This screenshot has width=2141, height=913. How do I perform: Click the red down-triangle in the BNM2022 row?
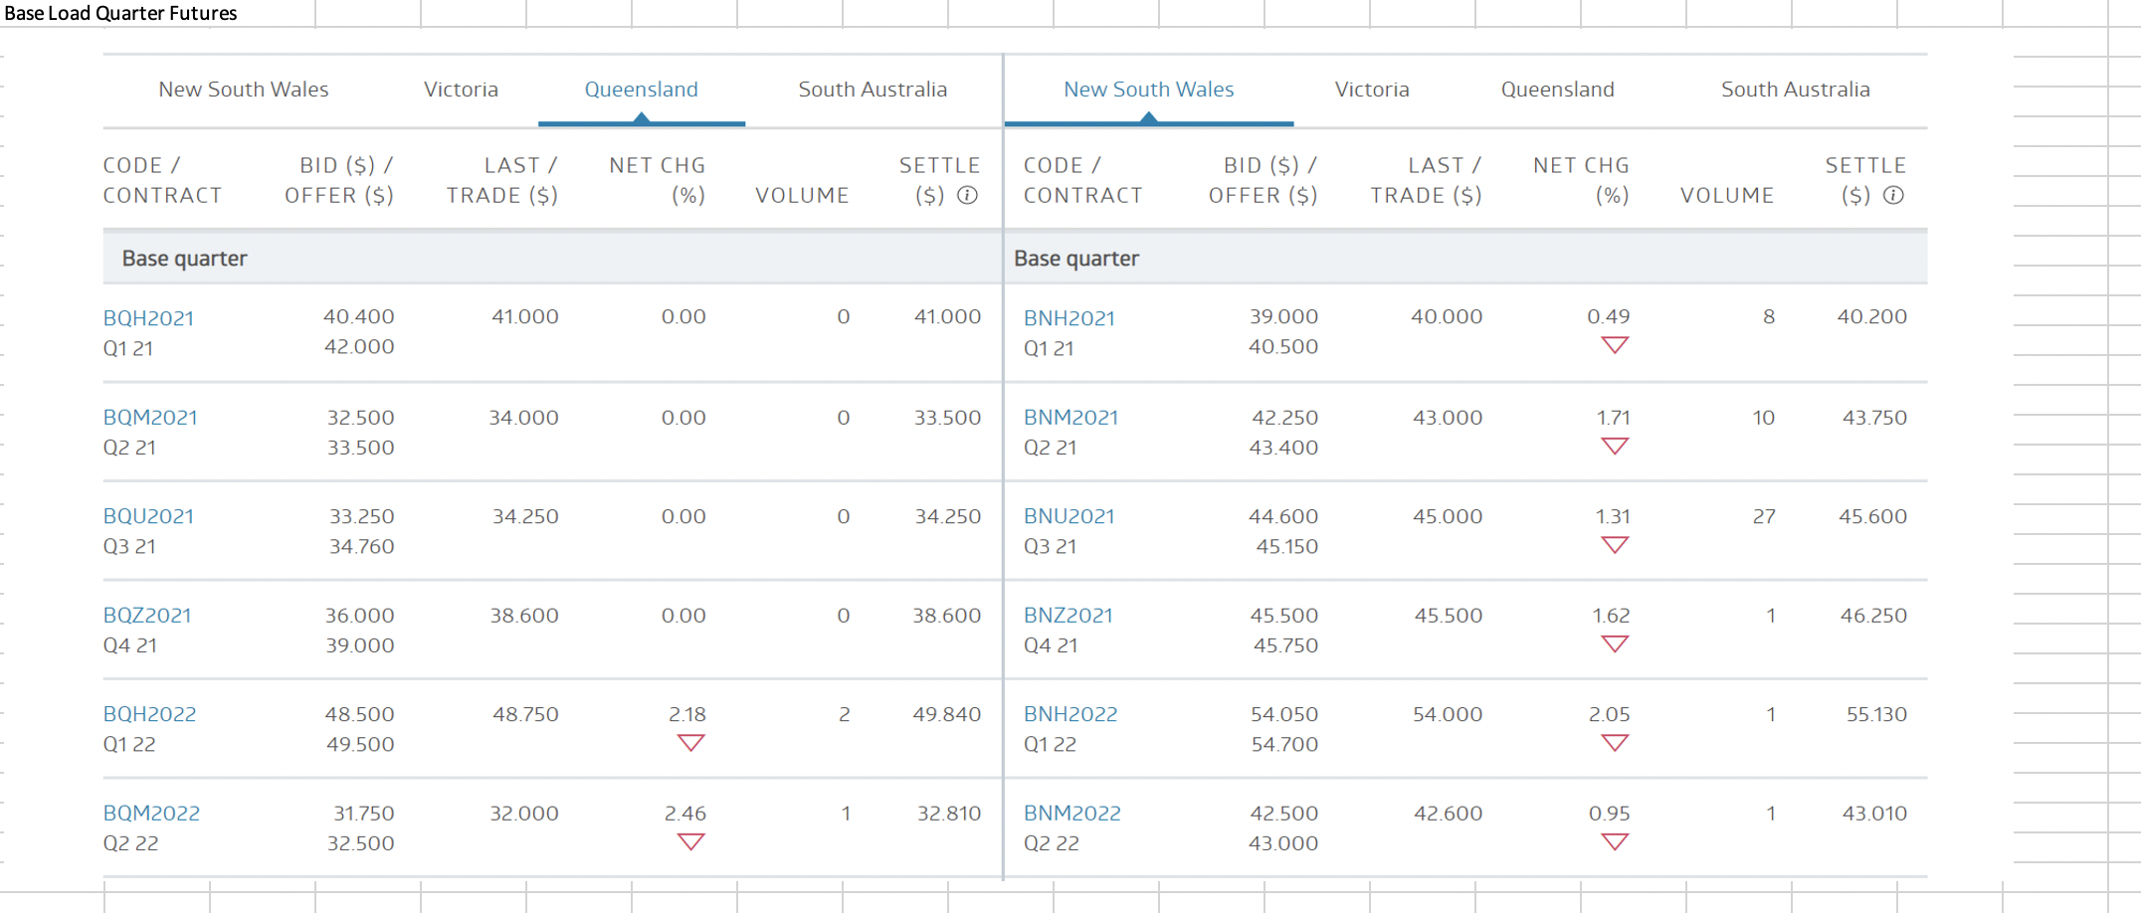(1615, 842)
